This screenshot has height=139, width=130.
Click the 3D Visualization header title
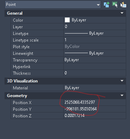(x=22, y=81)
